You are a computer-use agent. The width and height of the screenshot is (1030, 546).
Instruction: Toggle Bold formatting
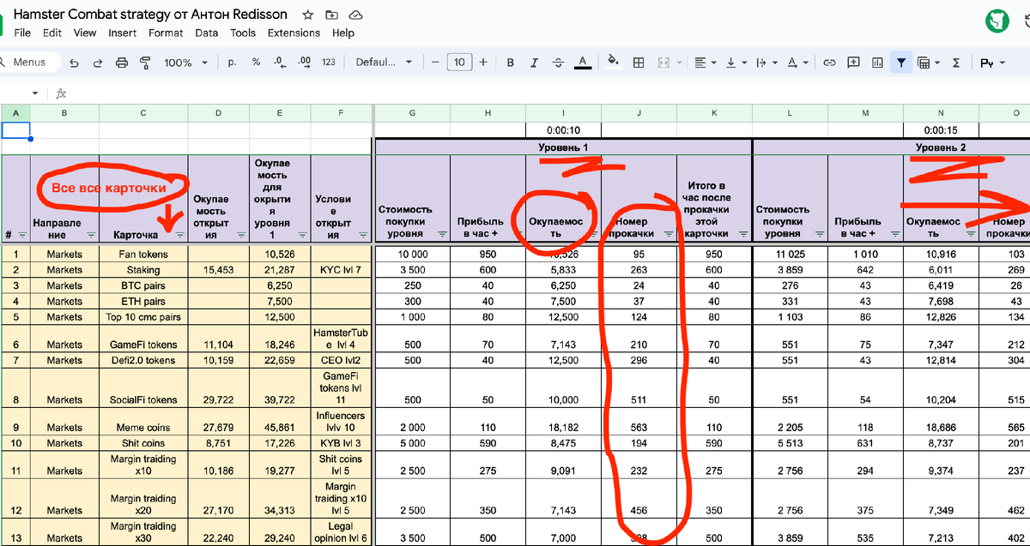[511, 63]
